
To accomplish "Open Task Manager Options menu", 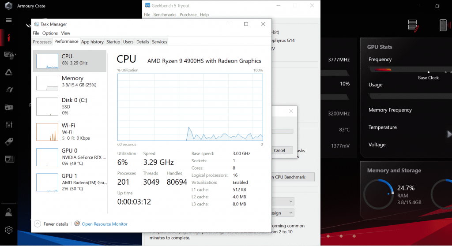I will tap(50, 33).
